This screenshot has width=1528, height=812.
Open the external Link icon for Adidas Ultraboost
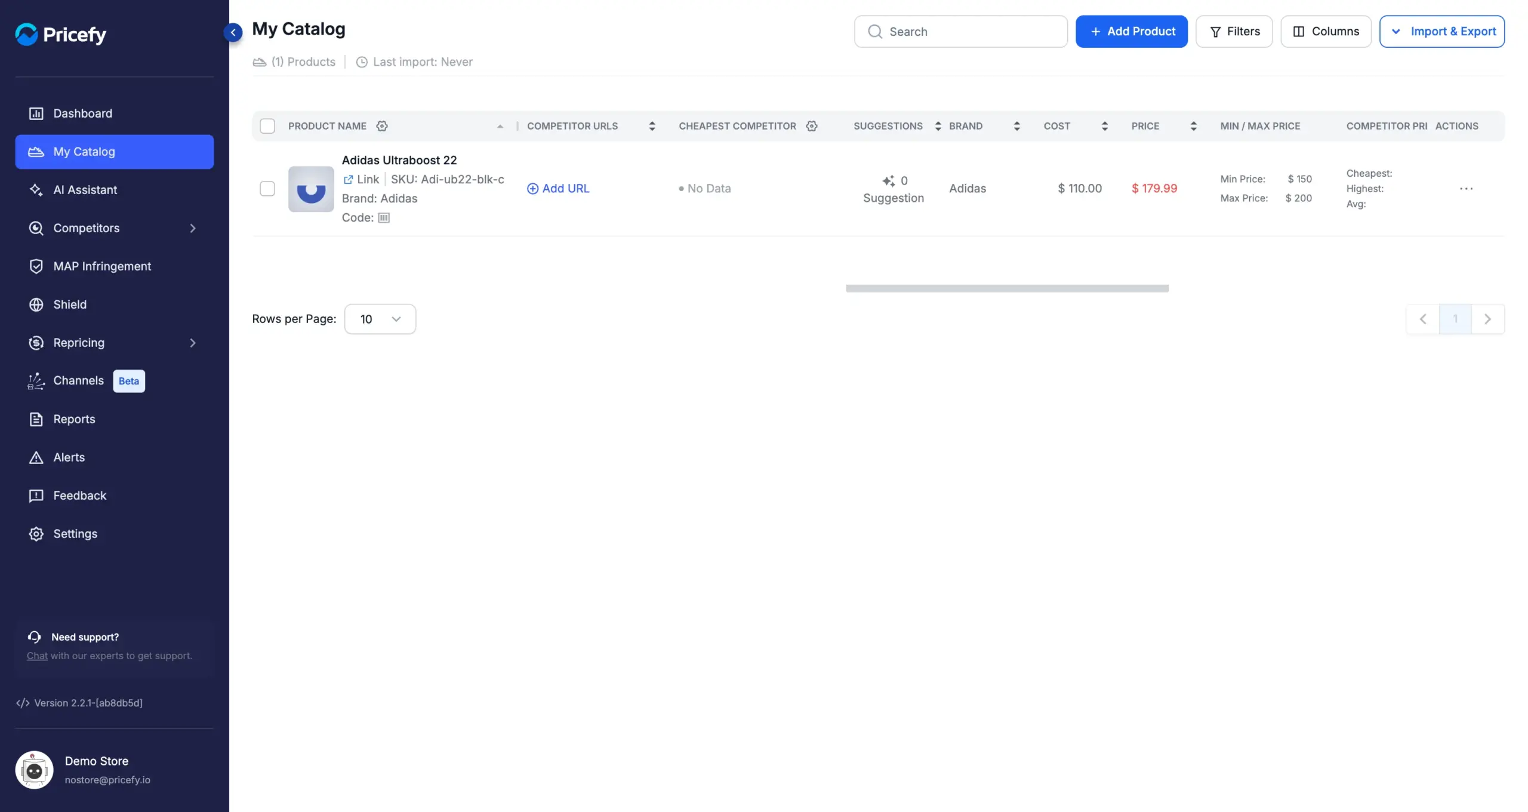click(x=348, y=179)
